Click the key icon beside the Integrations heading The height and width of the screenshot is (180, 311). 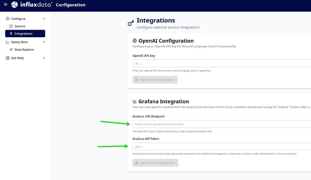click(131, 23)
